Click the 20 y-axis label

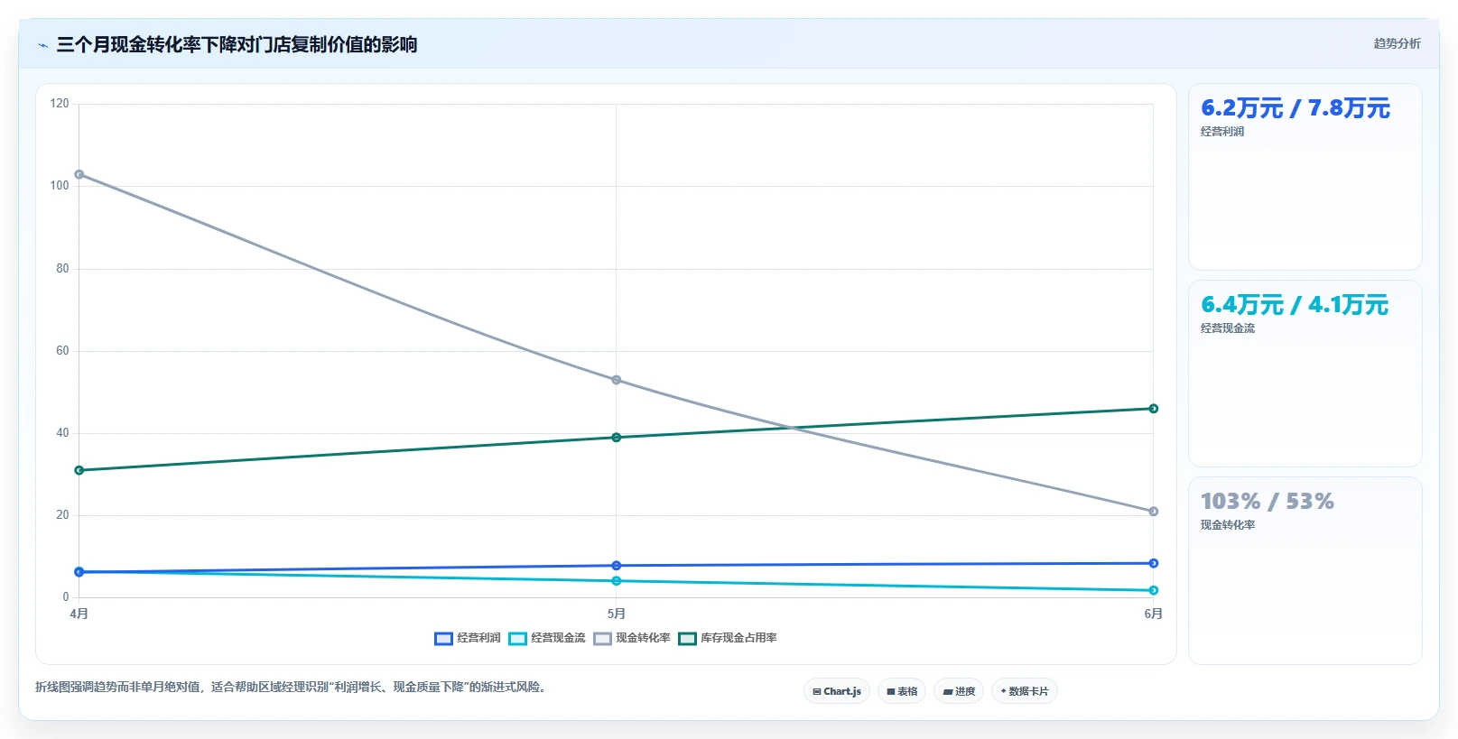(x=62, y=515)
